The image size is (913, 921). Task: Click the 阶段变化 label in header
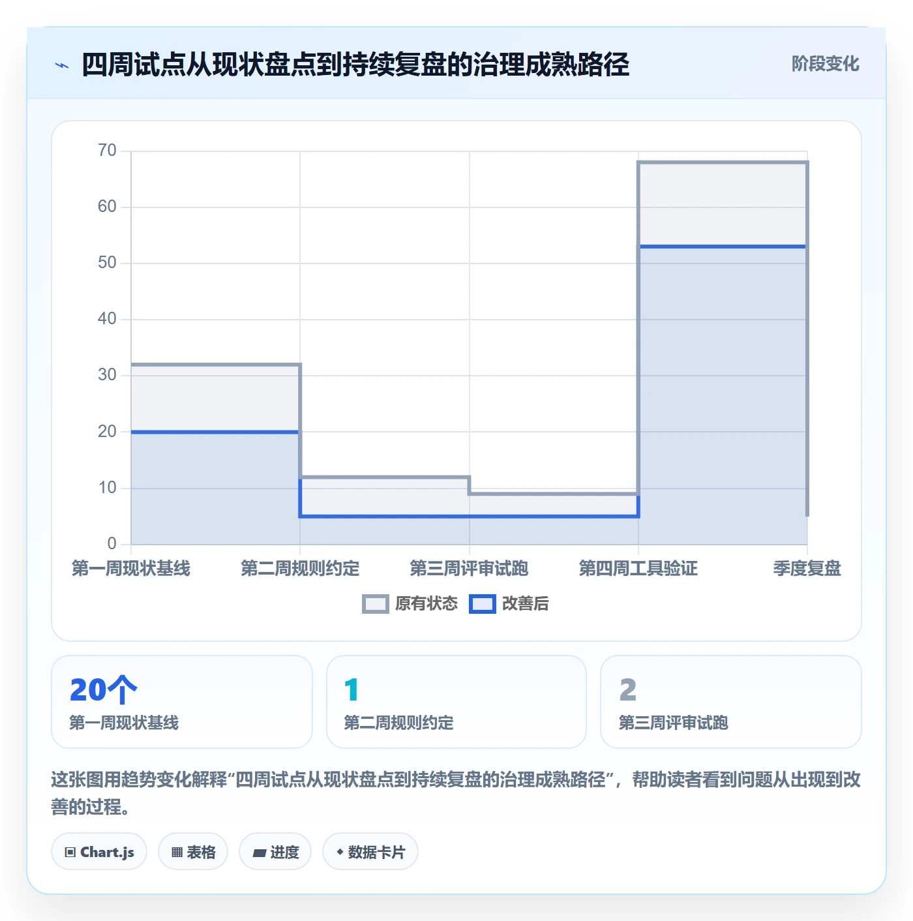coord(825,64)
